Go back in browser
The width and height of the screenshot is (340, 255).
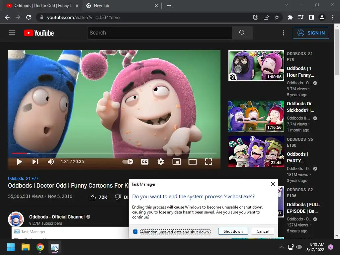7,17
